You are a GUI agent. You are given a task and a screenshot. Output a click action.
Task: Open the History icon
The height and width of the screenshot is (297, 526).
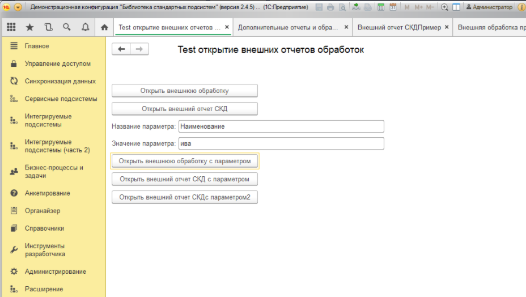(x=48, y=27)
